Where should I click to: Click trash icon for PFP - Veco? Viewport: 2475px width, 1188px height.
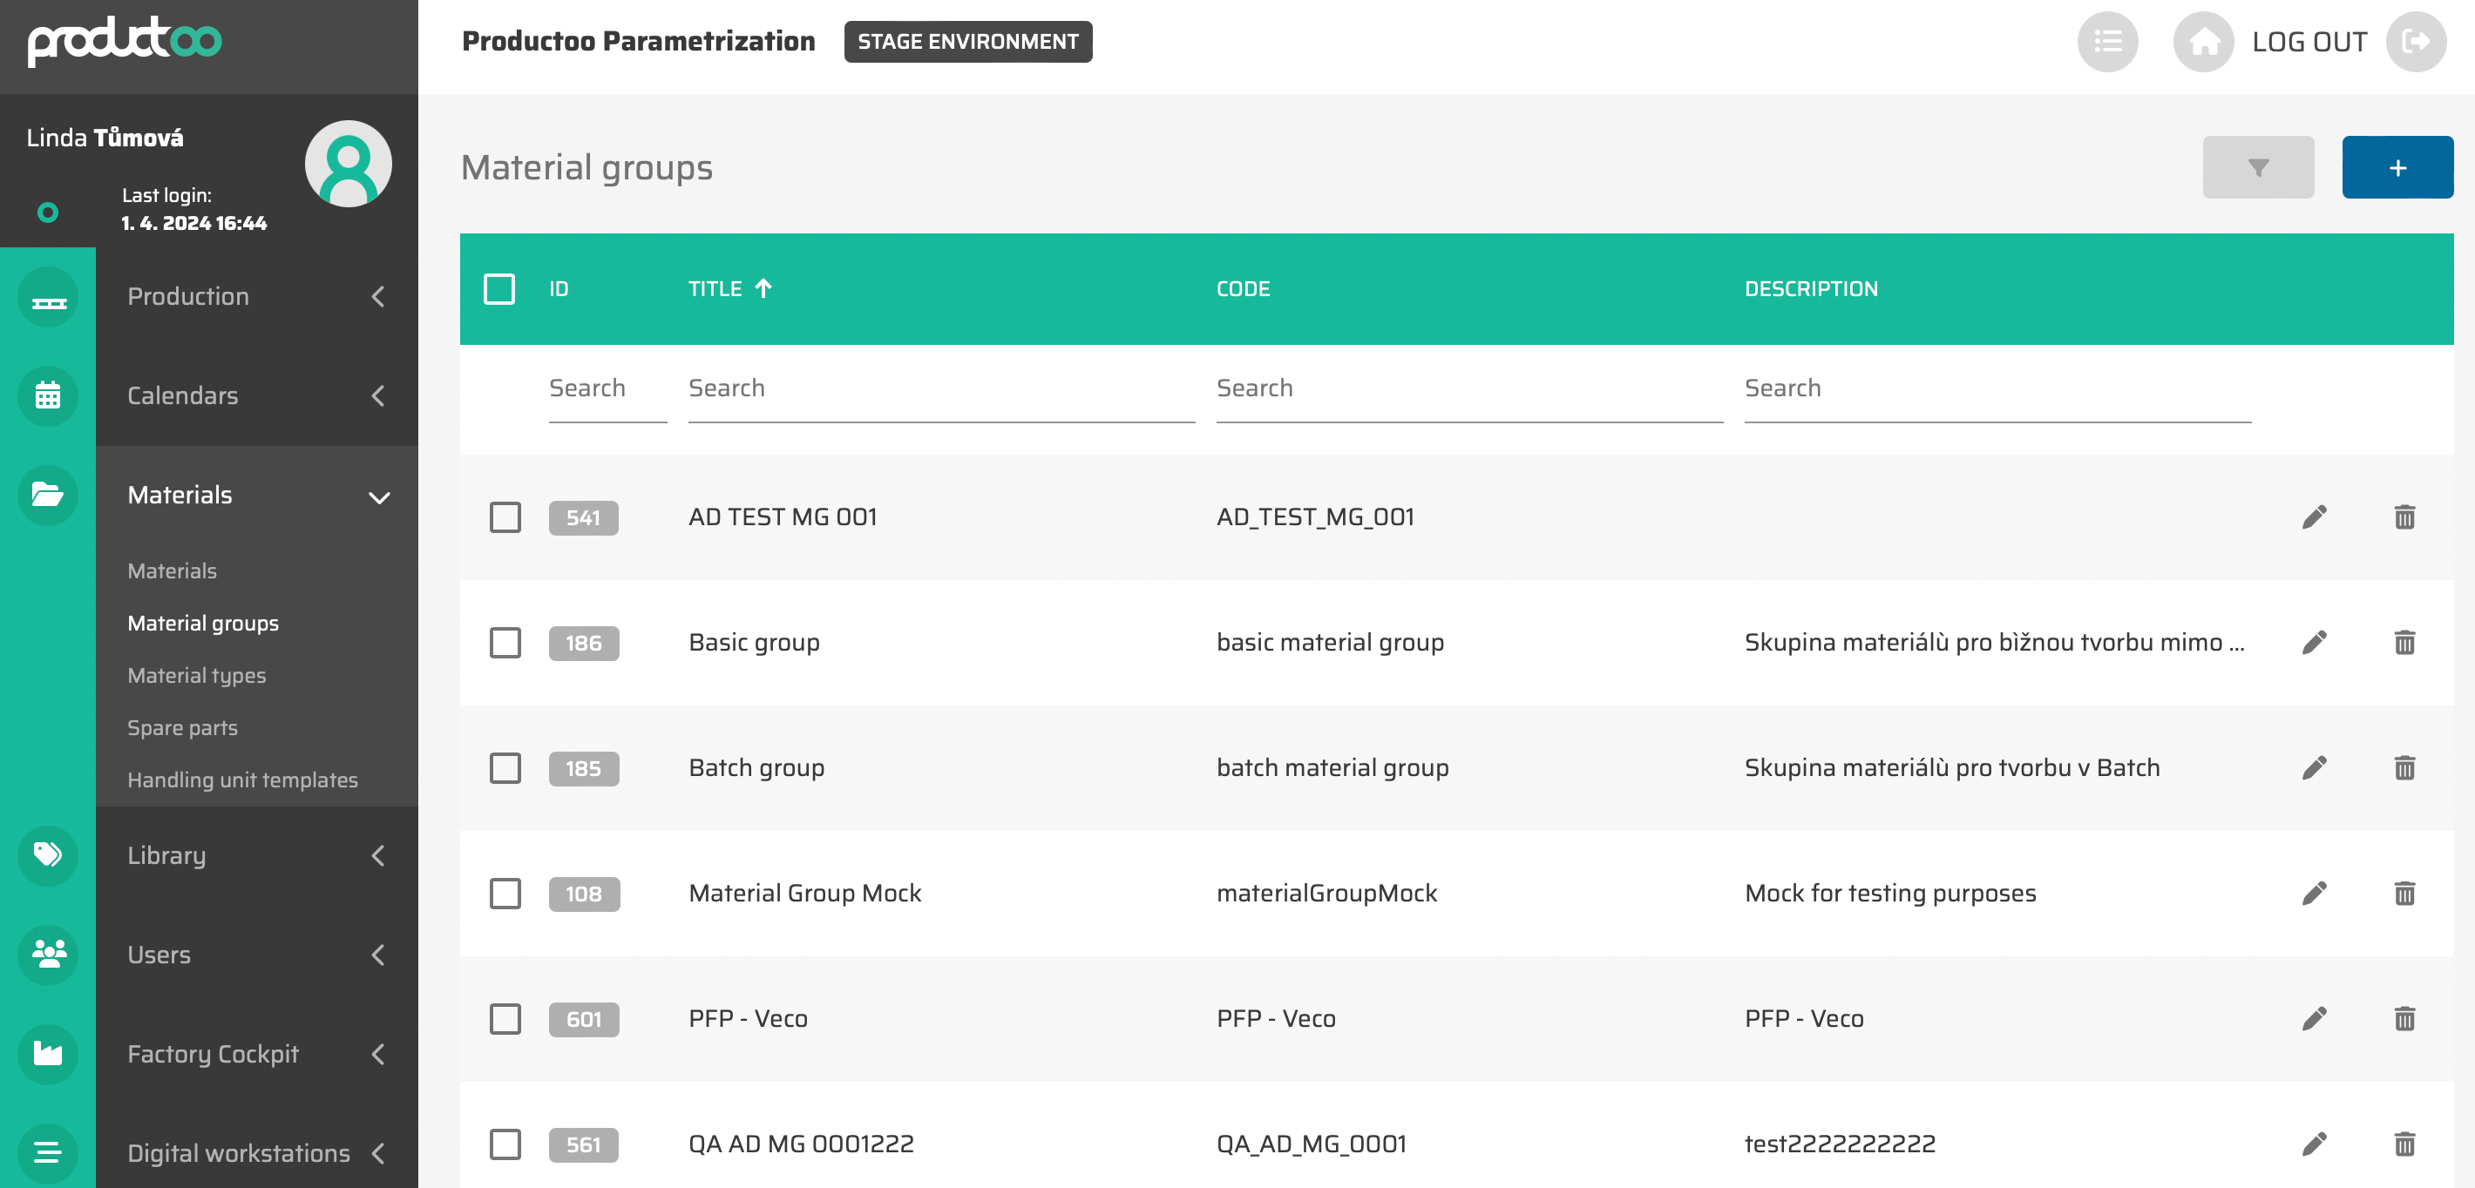pos(2404,1018)
